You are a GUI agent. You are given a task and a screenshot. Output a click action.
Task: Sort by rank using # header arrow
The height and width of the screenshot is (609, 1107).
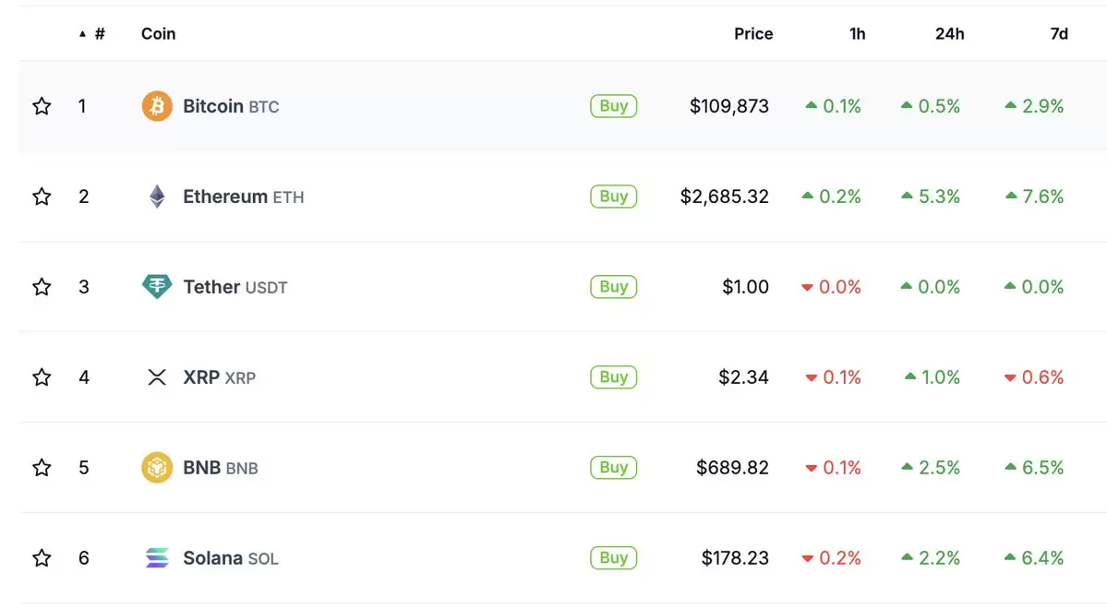coord(92,34)
